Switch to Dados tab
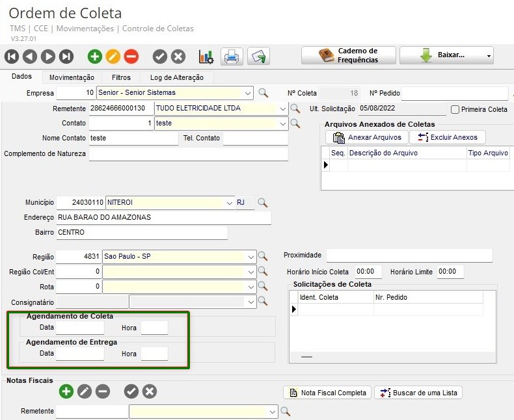The width and height of the screenshot is (514, 420). (x=21, y=76)
